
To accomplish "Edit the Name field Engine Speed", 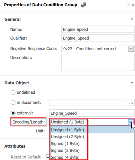I will (98, 29).
